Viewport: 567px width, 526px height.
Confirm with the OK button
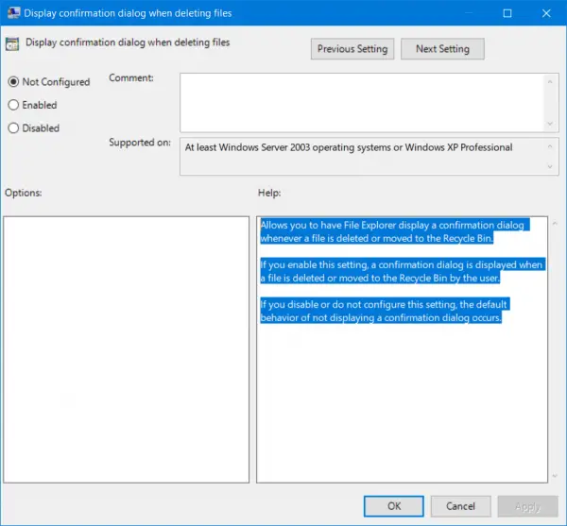[394, 506]
